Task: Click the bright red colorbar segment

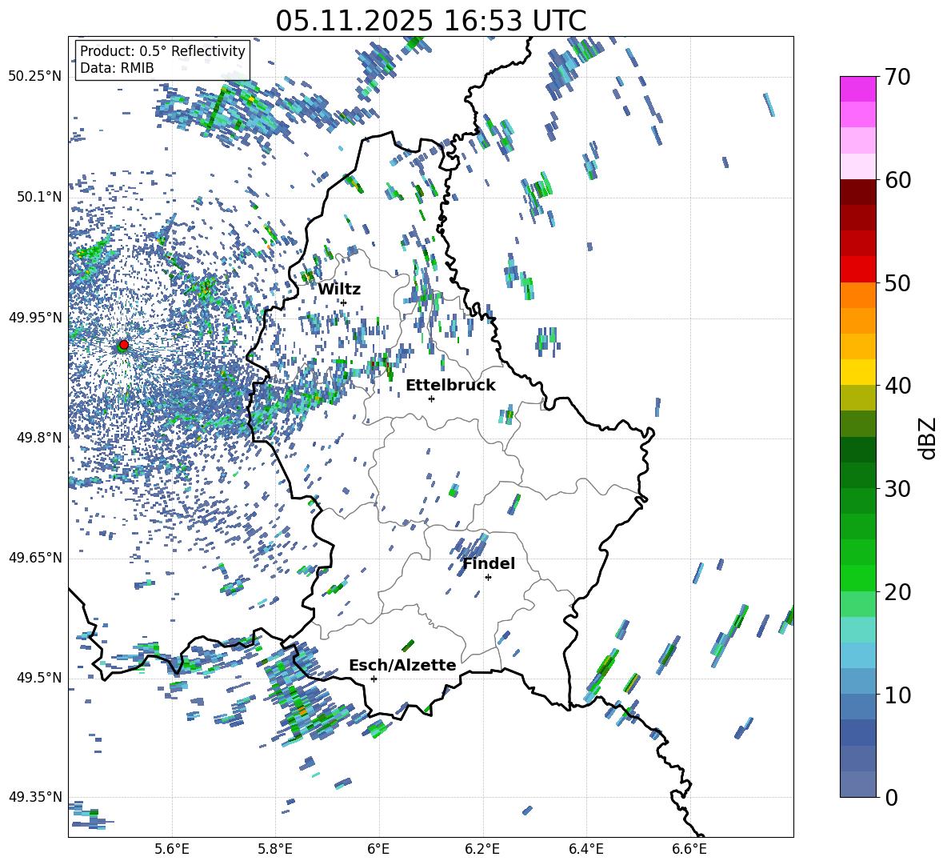Action: [x=857, y=270]
